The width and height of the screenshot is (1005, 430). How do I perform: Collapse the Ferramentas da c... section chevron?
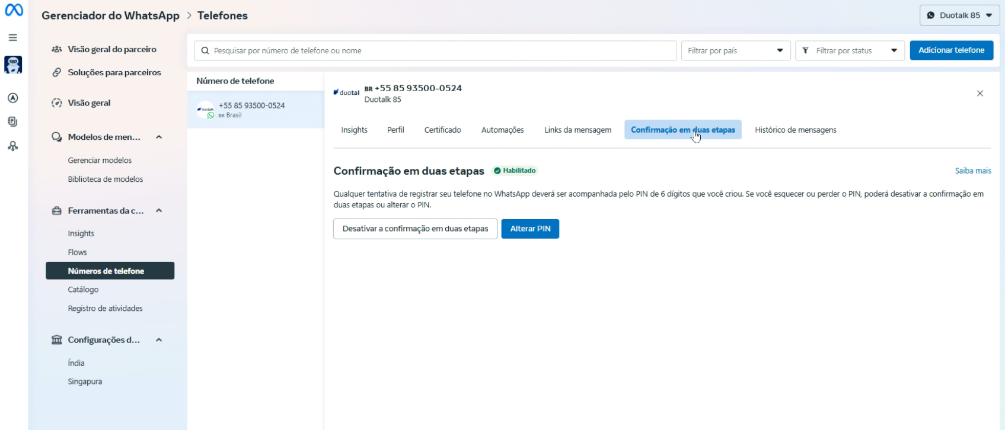point(159,211)
